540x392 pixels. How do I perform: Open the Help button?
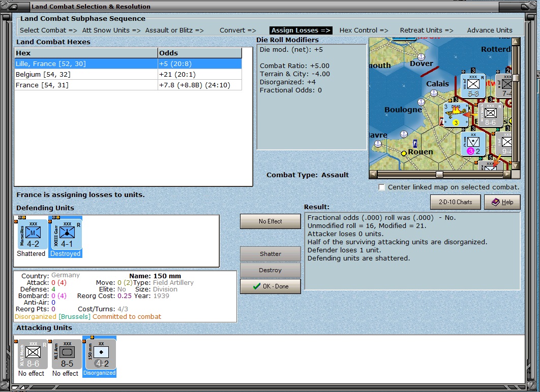point(502,202)
